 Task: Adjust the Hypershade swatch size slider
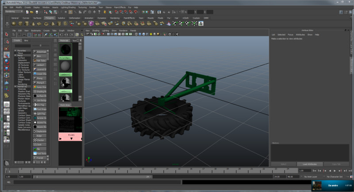(x=41, y=45)
